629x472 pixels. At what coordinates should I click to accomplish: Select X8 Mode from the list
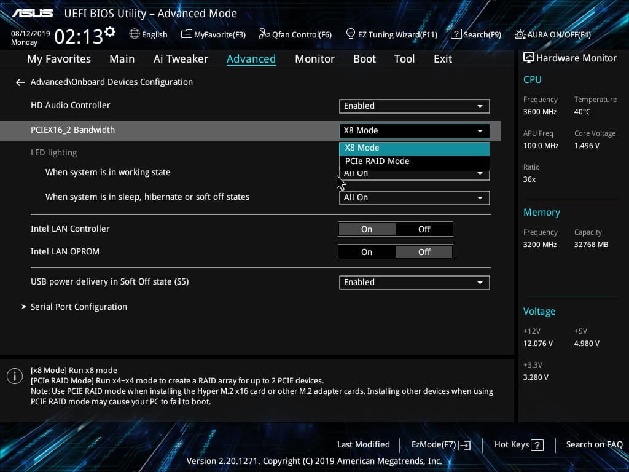[x=415, y=147]
